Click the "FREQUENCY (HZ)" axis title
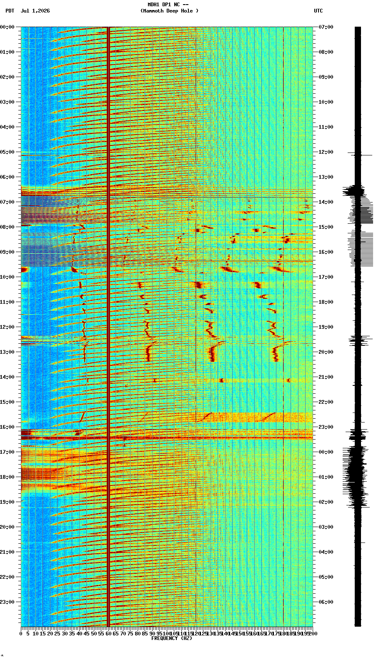Viewport: 376px width, 660px height. pos(172,638)
